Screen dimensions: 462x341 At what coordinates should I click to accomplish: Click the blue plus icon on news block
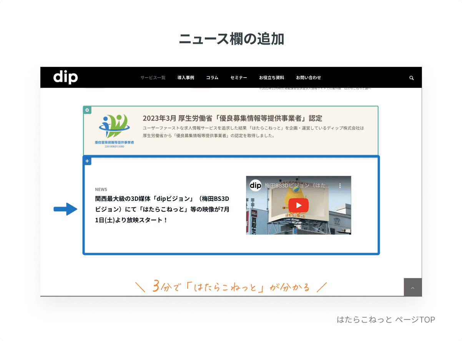[88, 161]
